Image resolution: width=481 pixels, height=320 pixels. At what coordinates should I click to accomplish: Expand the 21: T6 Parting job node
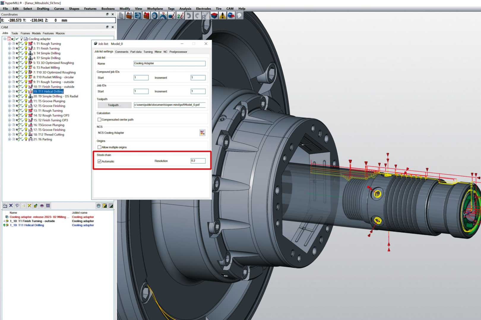click(9, 139)
